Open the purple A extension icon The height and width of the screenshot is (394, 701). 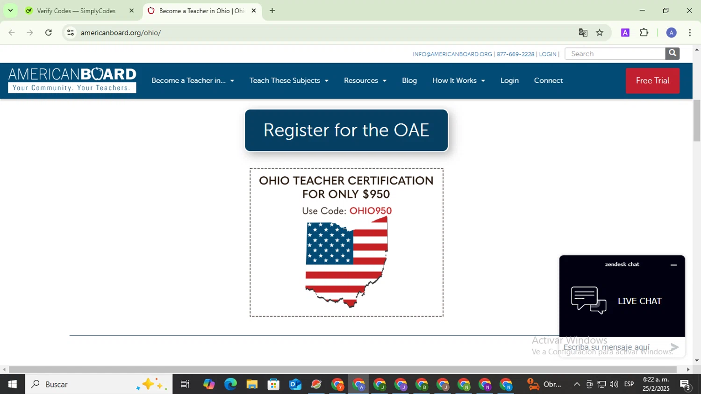625,33
